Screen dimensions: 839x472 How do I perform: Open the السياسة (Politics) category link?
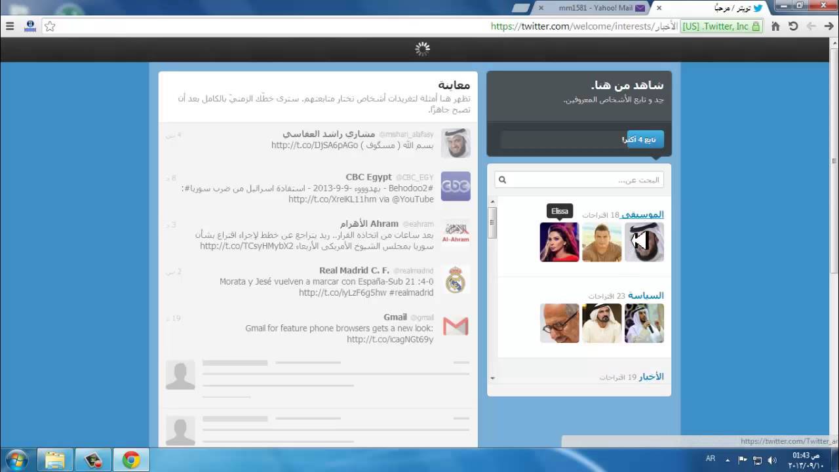point(646,296)
